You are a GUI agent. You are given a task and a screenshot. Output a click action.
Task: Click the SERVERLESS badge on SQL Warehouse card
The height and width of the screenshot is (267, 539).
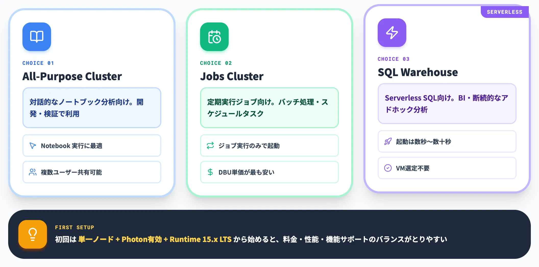pos(505,12)
